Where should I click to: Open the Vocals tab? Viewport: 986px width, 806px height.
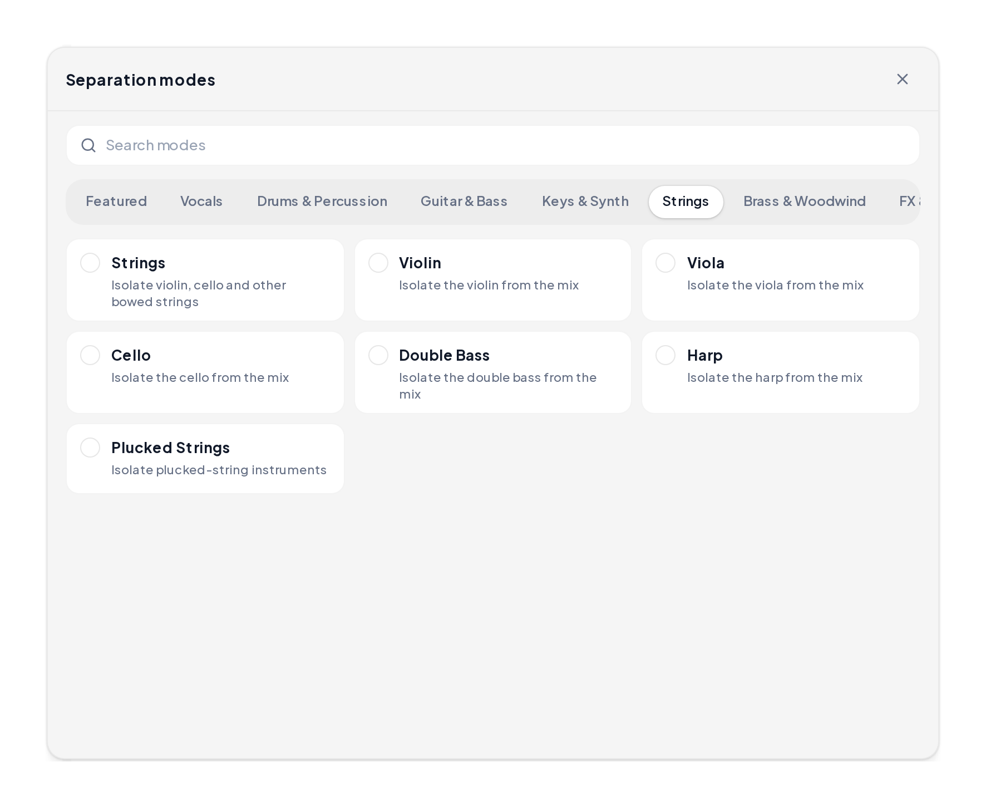pyautogui.click(x=201, y=202)
